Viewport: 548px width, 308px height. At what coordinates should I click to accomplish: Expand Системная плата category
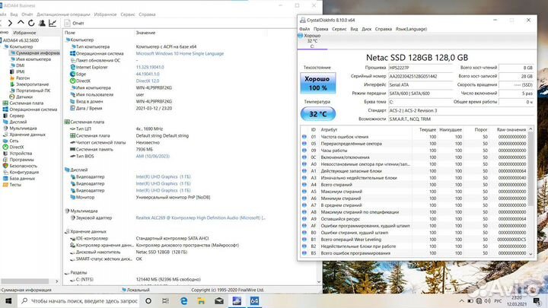23,103
